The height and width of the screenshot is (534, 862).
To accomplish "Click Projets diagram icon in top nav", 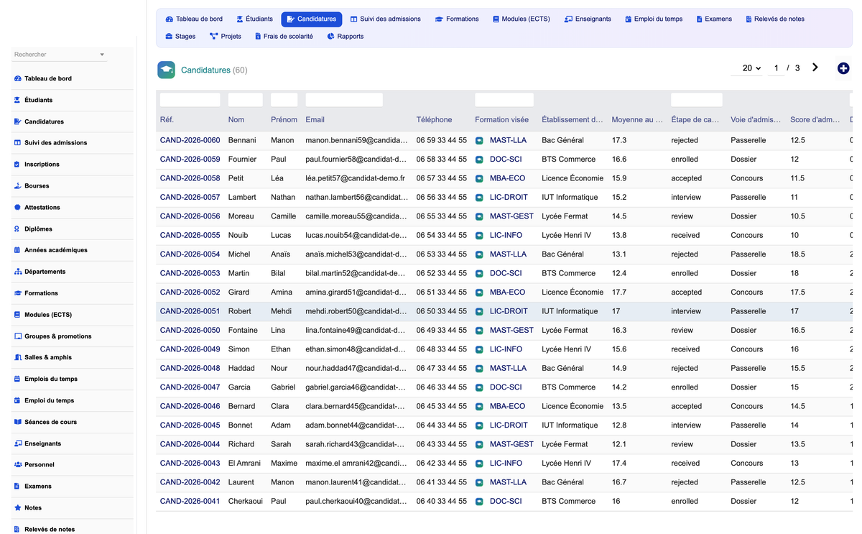I will pos(214,36).
